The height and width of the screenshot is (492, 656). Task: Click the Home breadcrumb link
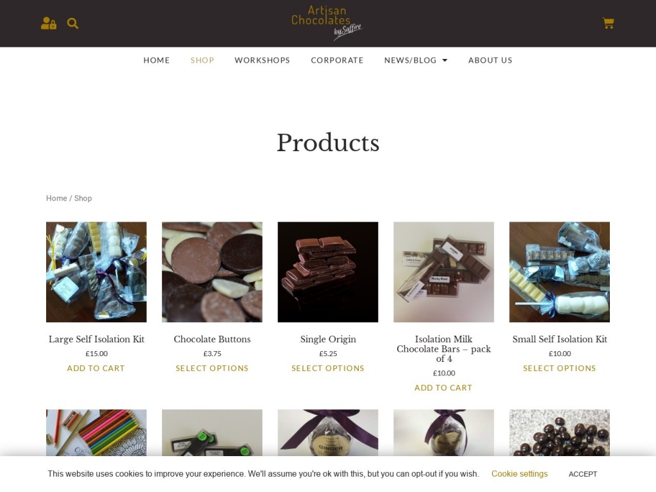click(56, 199)
